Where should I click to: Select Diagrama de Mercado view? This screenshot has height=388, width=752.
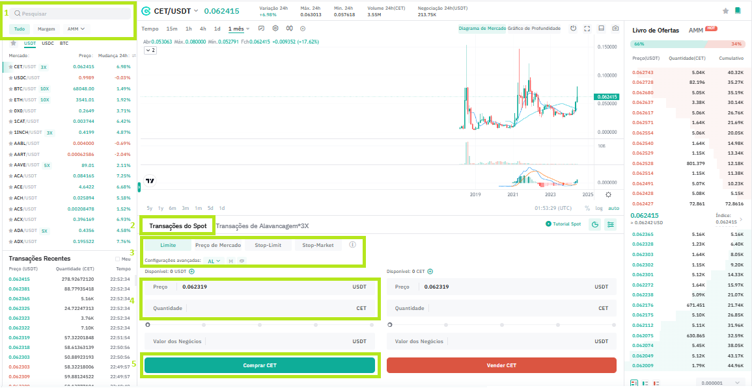[482, 28]
